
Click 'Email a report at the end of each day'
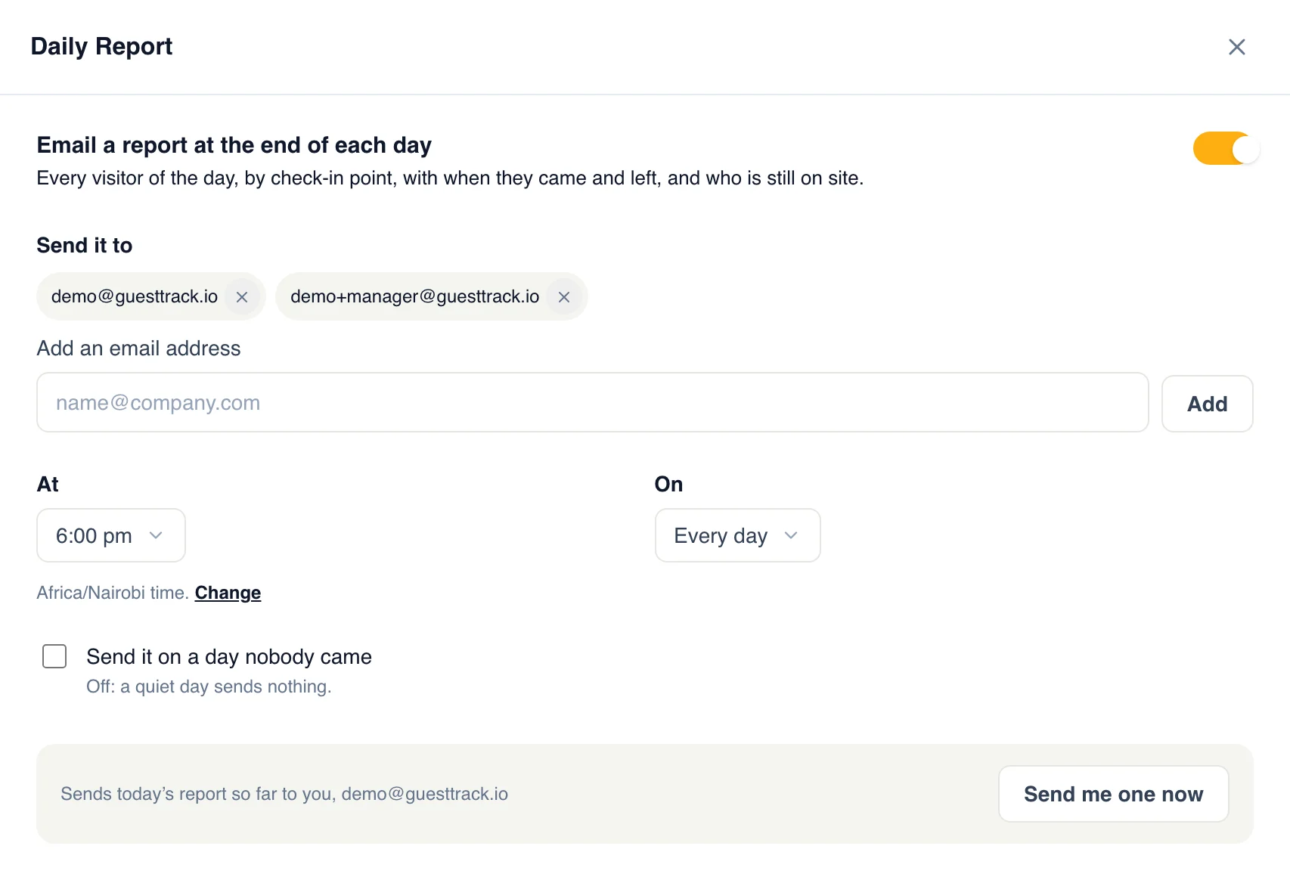tap(234, 145)
